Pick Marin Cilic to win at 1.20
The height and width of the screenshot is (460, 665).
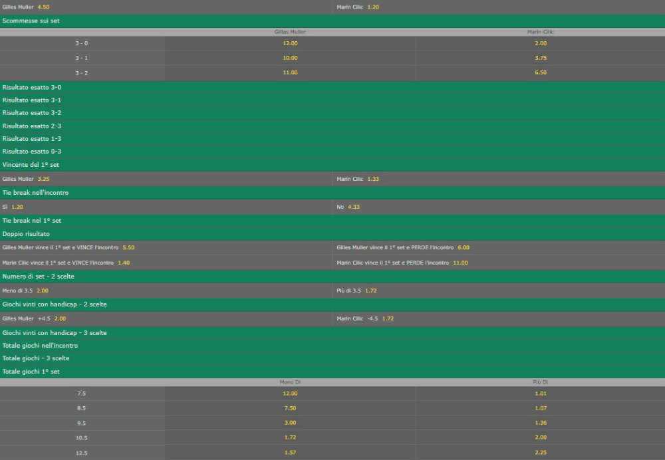click(x=373, y=7)
